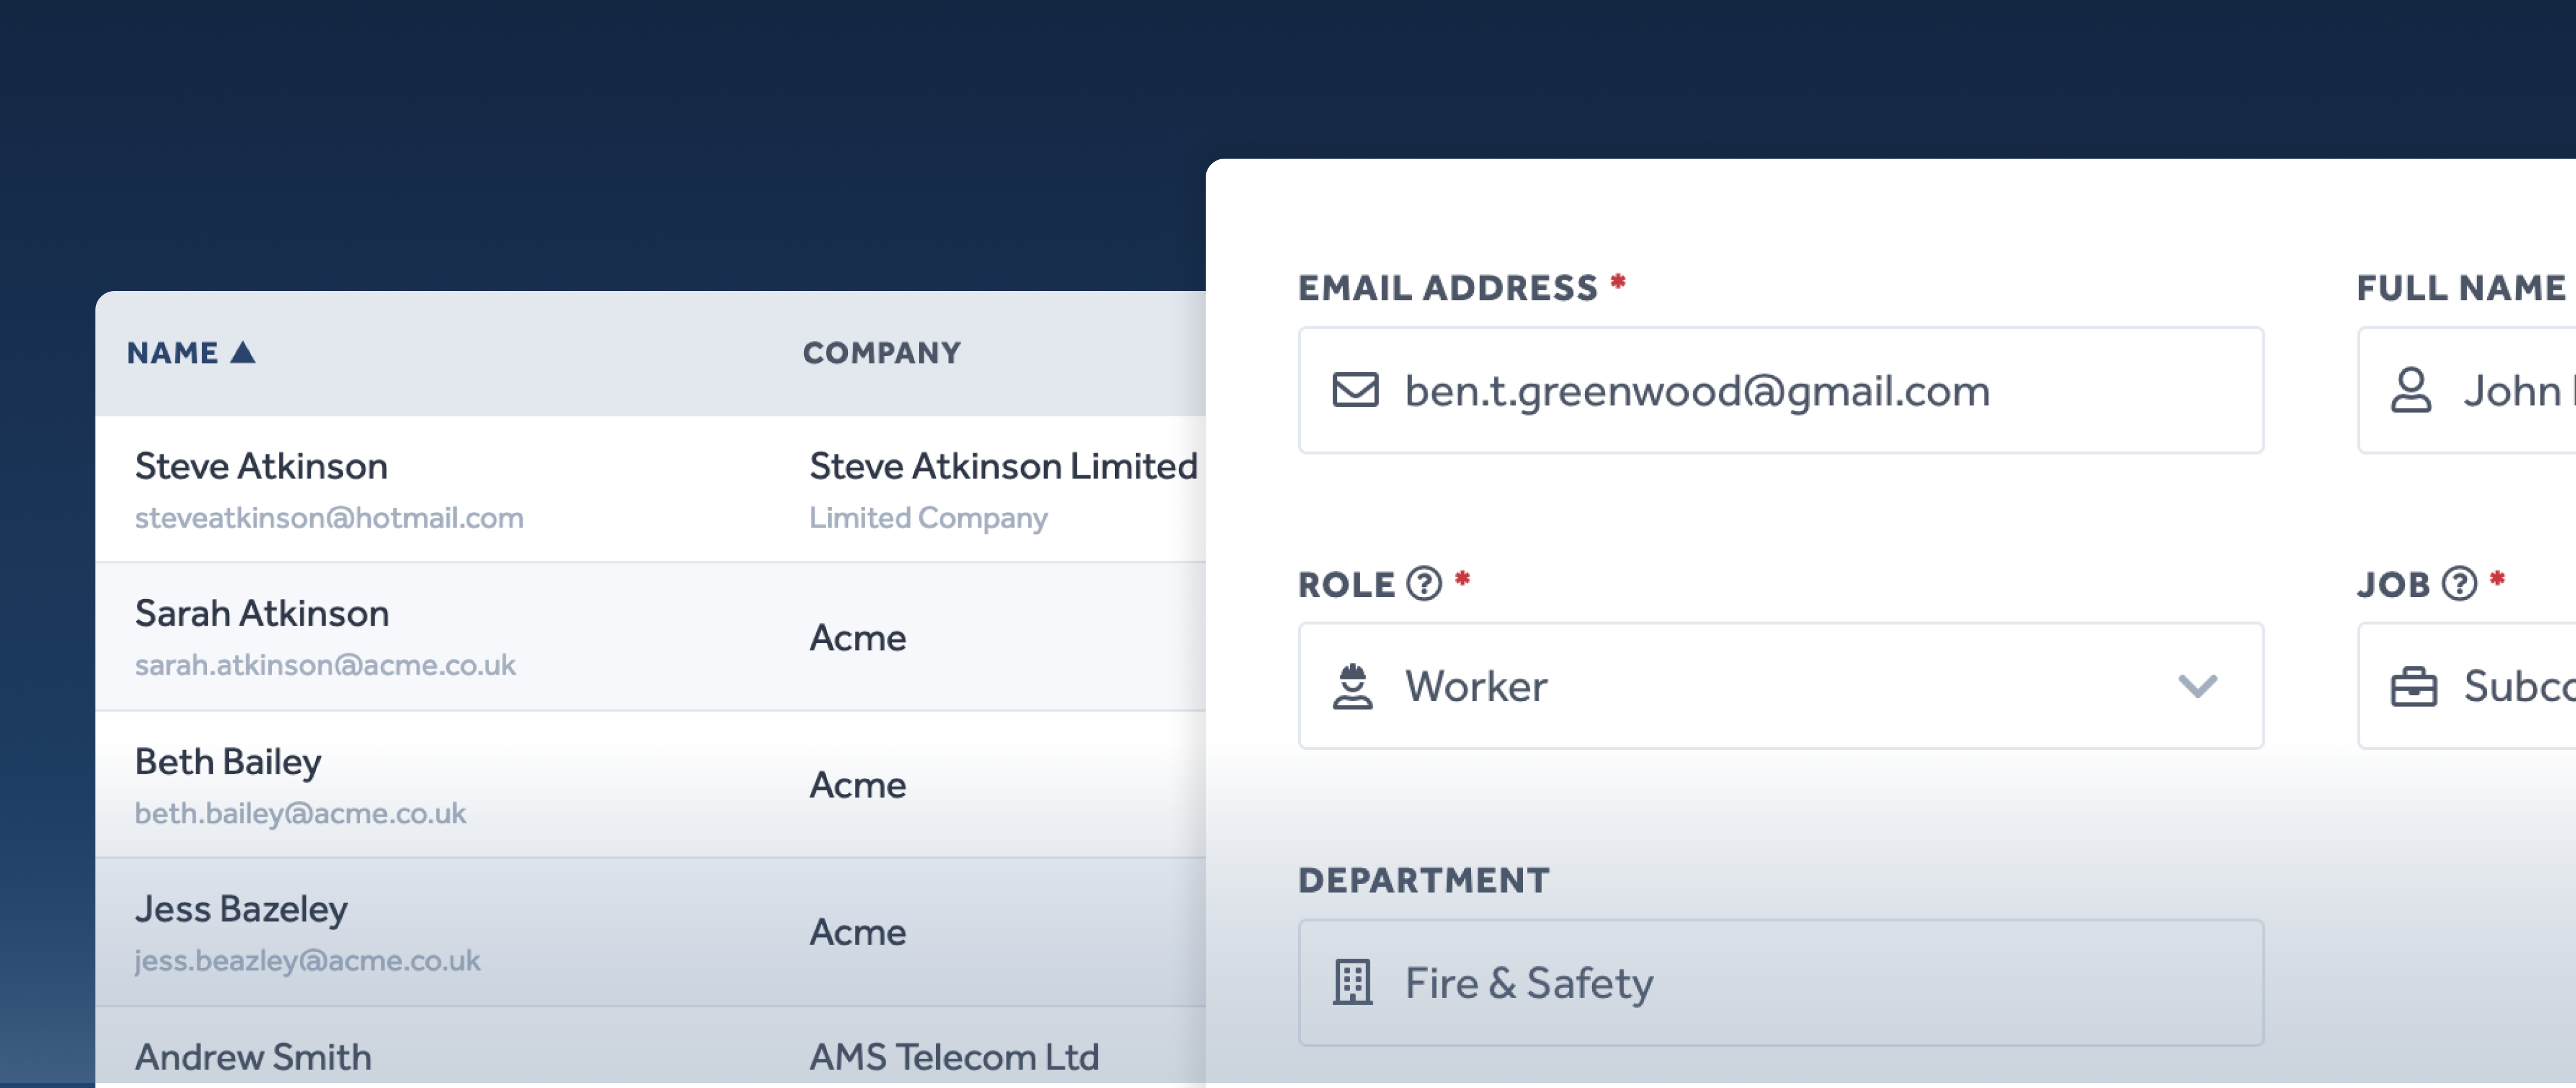Viewport: 2576px width, 1088px height.
Task: Click the briefcase icon in Job field
Action: click(2413, 686)
